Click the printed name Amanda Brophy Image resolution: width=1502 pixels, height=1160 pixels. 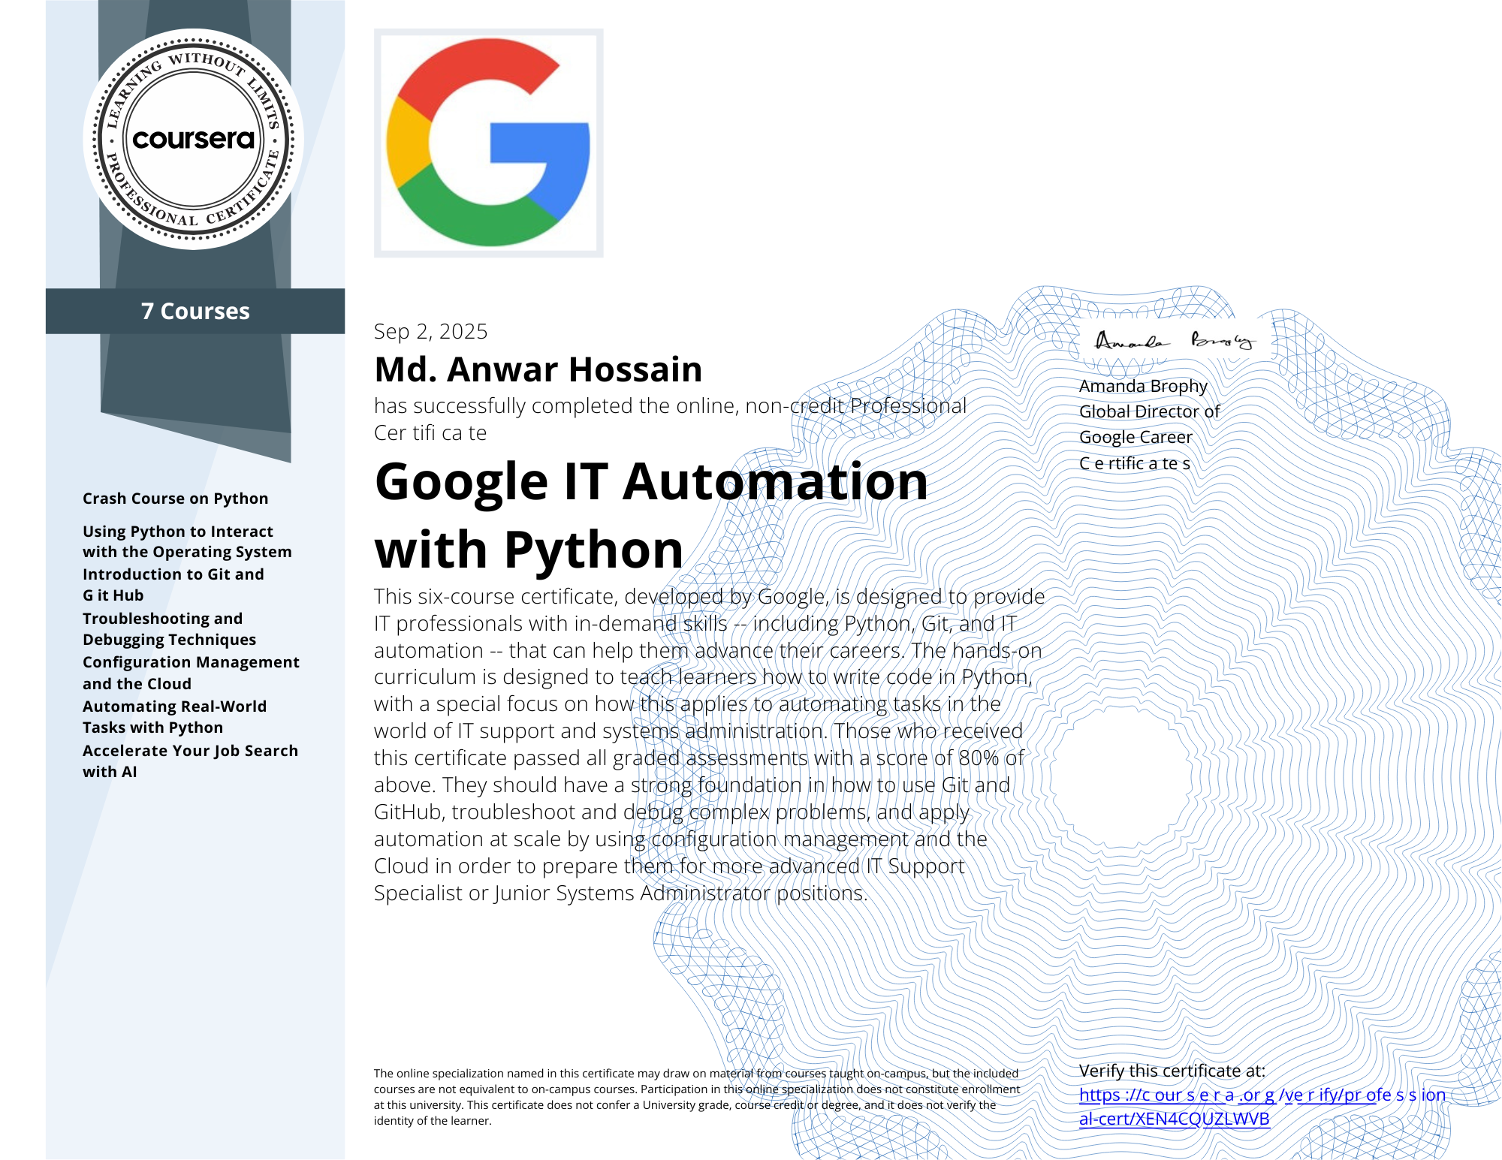coord(1143,386)
